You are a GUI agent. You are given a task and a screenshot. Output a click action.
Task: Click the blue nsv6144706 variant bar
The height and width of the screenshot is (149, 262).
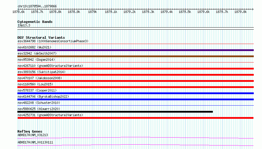pos(135,99)
